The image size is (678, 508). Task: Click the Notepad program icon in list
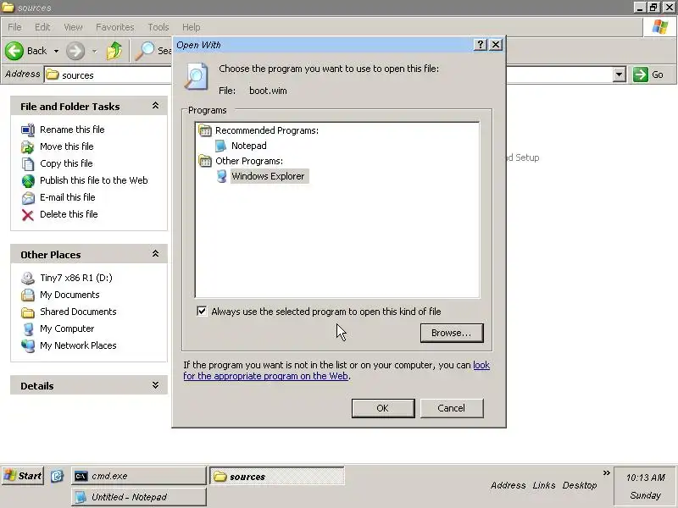pyautogui.click(x=221, y=146)
